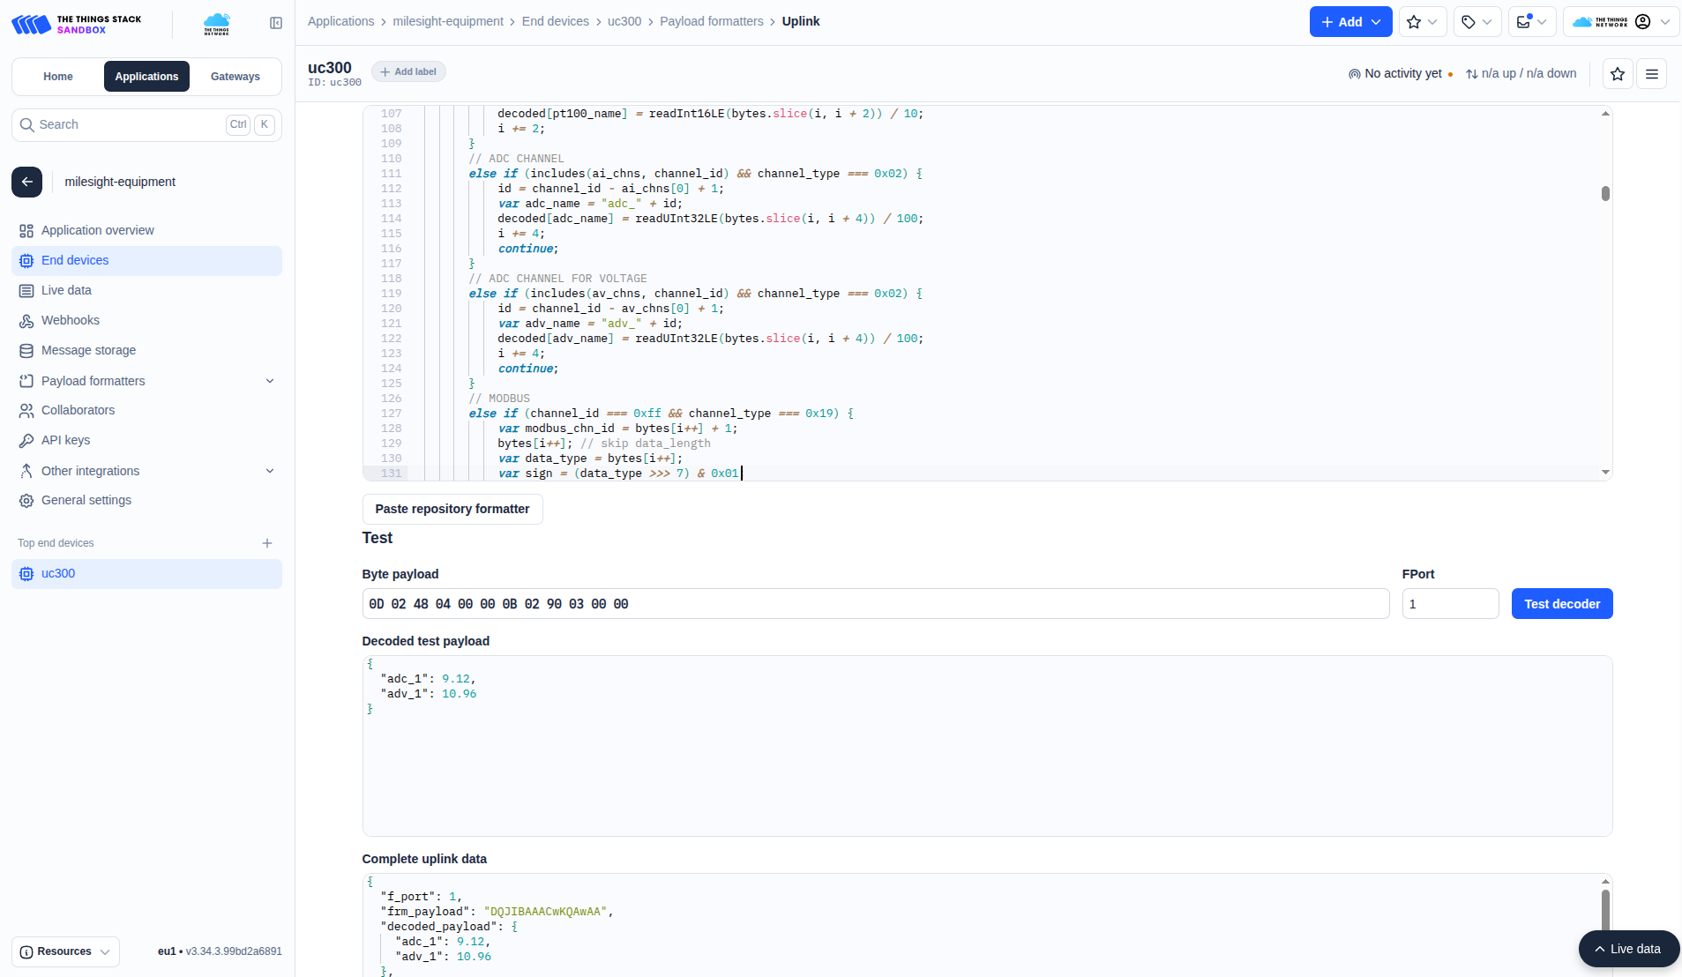
Task: Switch to the Gateways tab
Action: pos(235,77)
